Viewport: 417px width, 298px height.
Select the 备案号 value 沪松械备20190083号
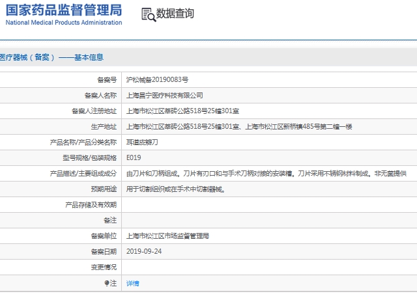(x=157, y=79)
